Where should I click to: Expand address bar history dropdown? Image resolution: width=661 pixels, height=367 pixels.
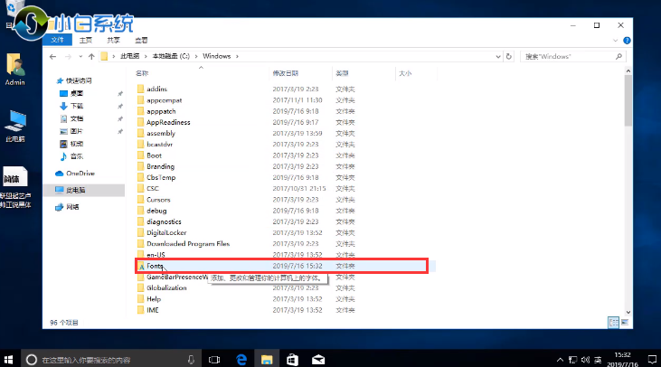498,56
